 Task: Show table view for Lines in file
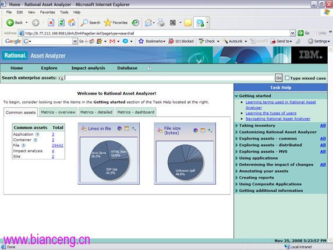(x=127, y=128)
